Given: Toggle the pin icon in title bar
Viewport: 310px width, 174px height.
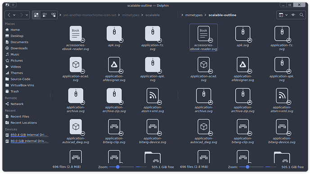Looking at the screenshot, I should pos(13,5).
